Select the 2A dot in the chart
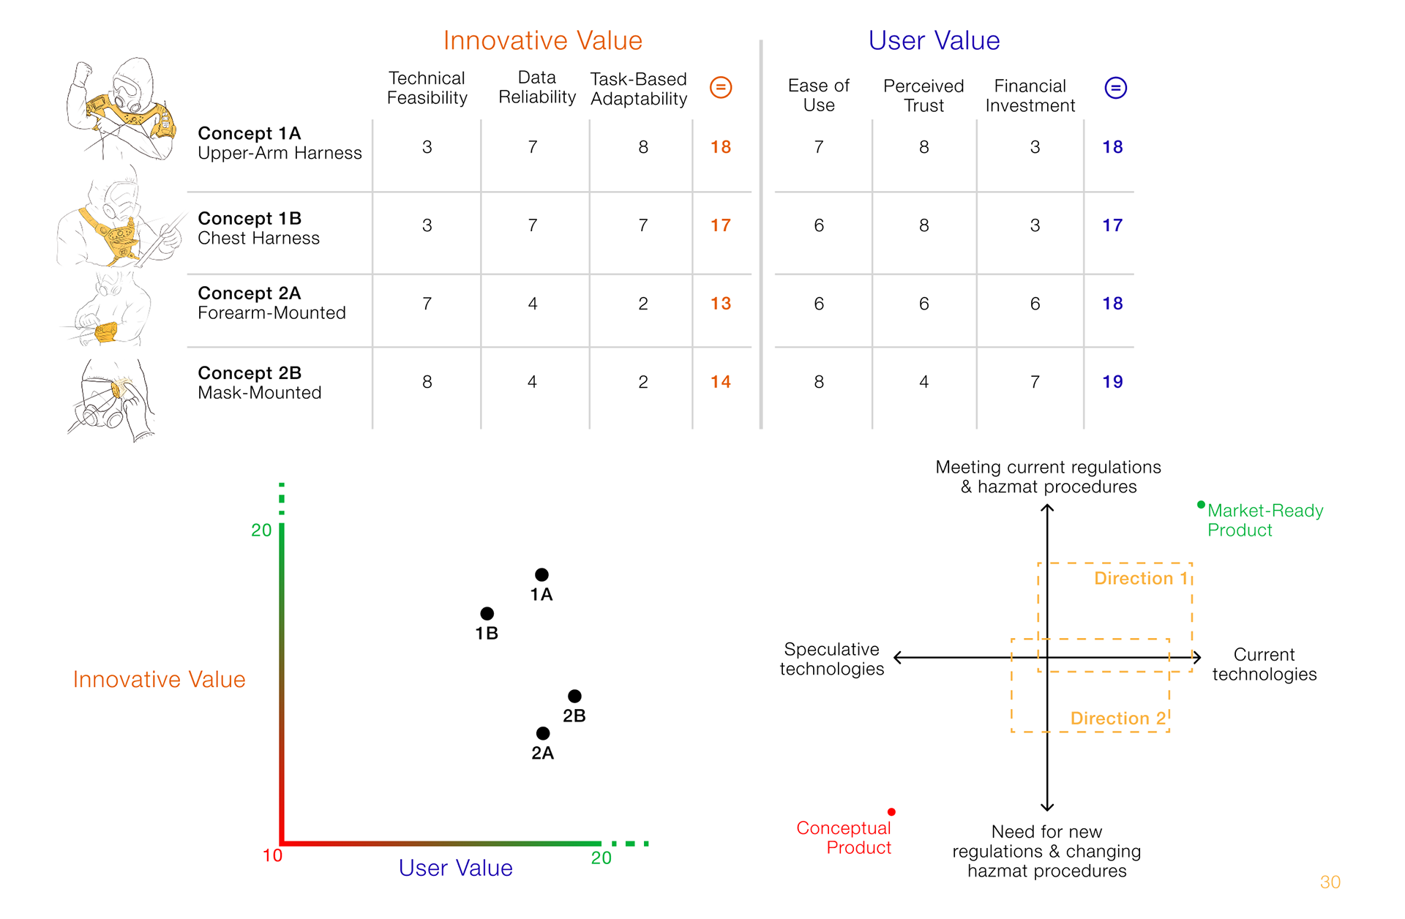 pos(542,733)
